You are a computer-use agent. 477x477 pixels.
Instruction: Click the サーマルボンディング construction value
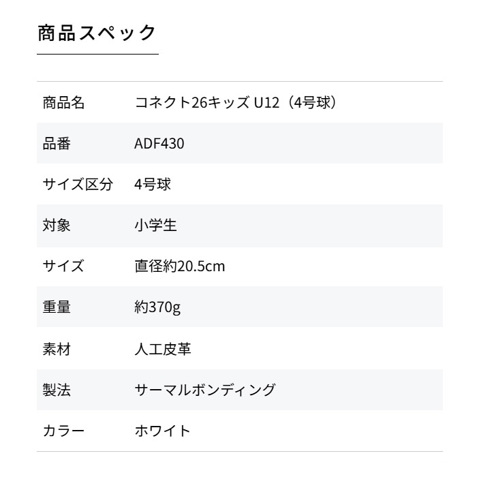pos(205,390)
